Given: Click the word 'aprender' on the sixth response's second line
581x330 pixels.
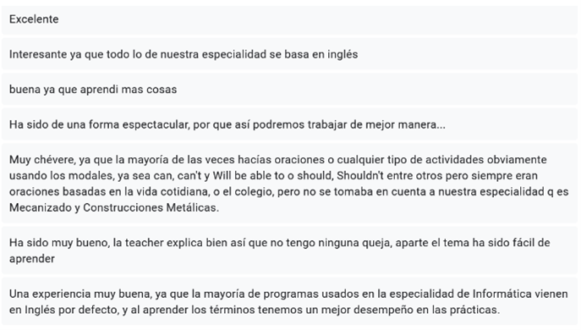Looking at the screenshot, I should click(x=32, y=259).
